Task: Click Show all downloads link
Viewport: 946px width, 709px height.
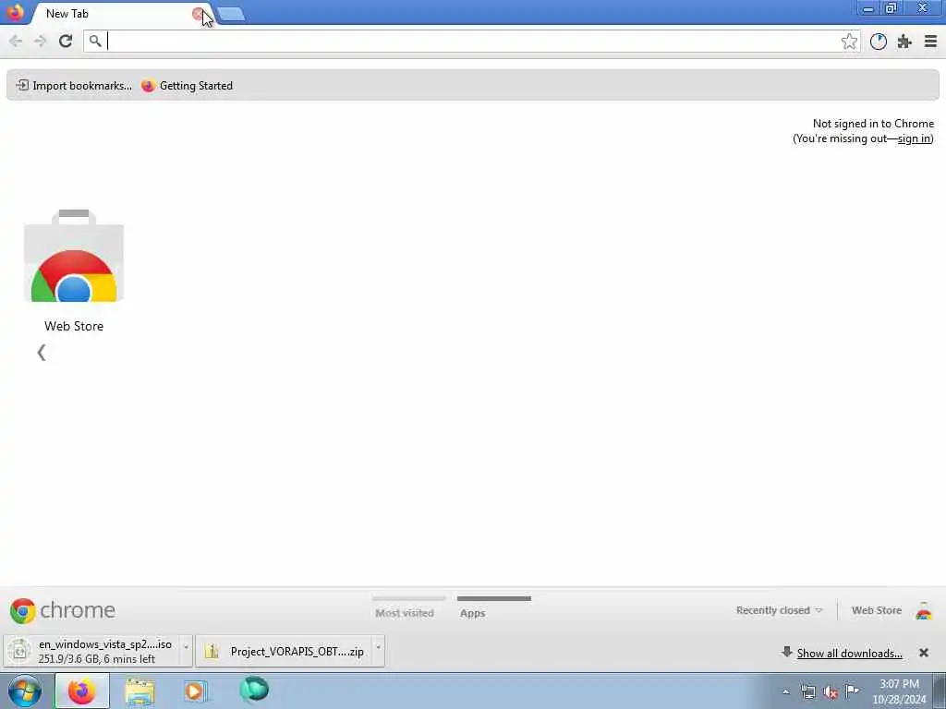Action: coord(849,654)
